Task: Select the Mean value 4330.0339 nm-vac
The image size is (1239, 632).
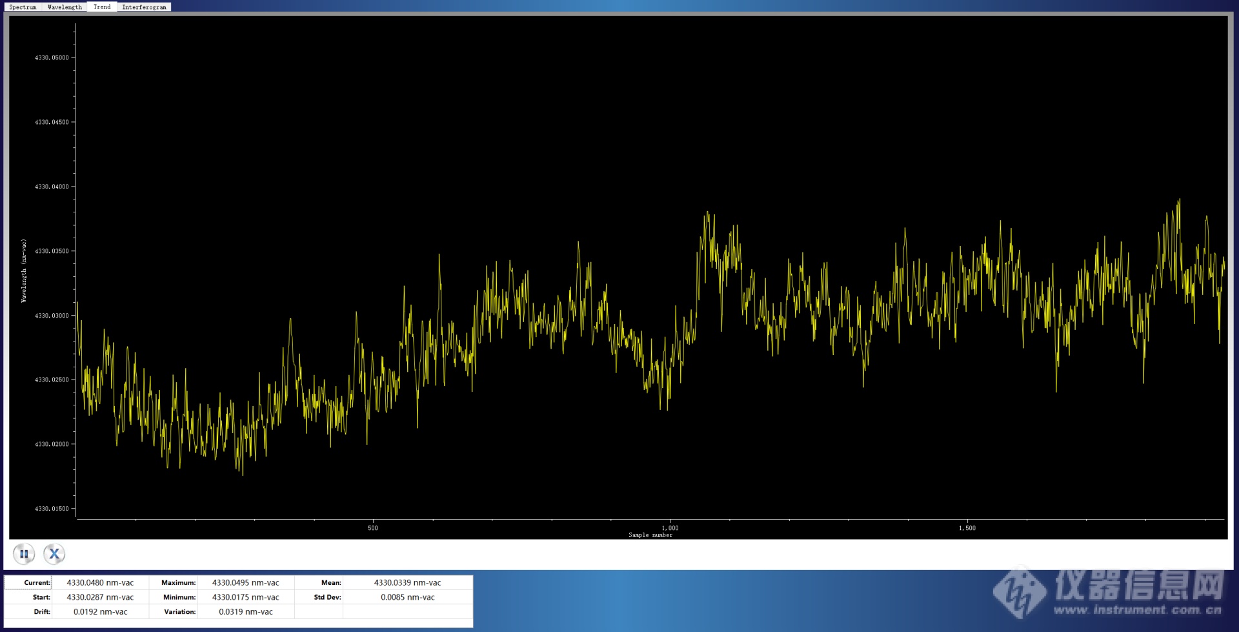Action: (x=408, y=582)
